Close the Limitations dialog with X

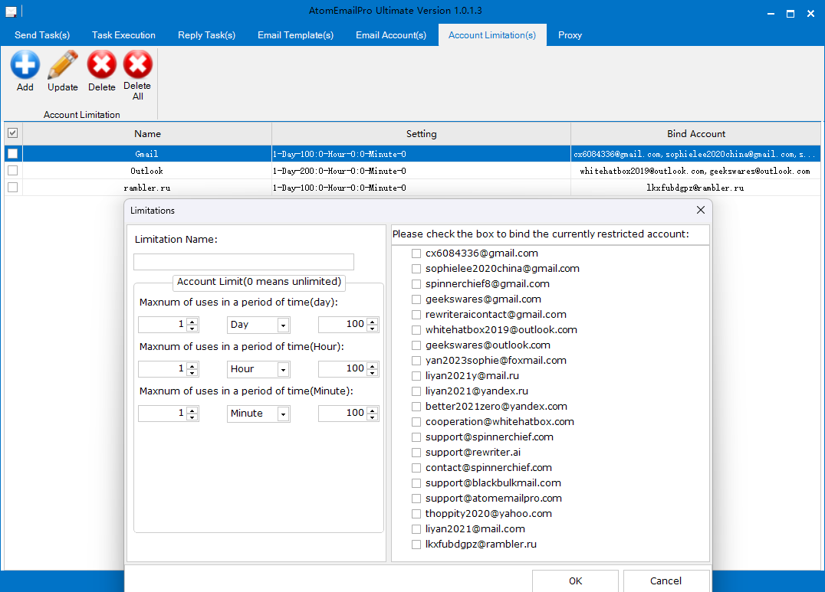700,210
